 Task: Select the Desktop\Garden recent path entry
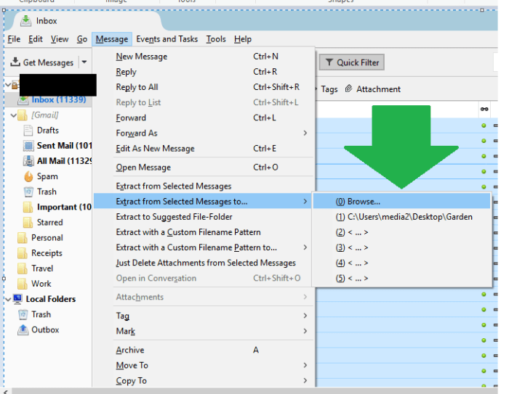[404, 217]
